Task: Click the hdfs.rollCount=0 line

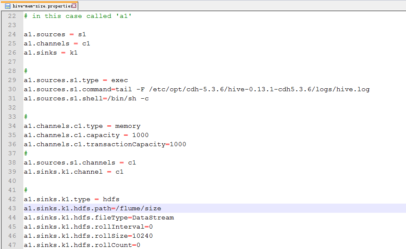Action: tap(82, 245)
